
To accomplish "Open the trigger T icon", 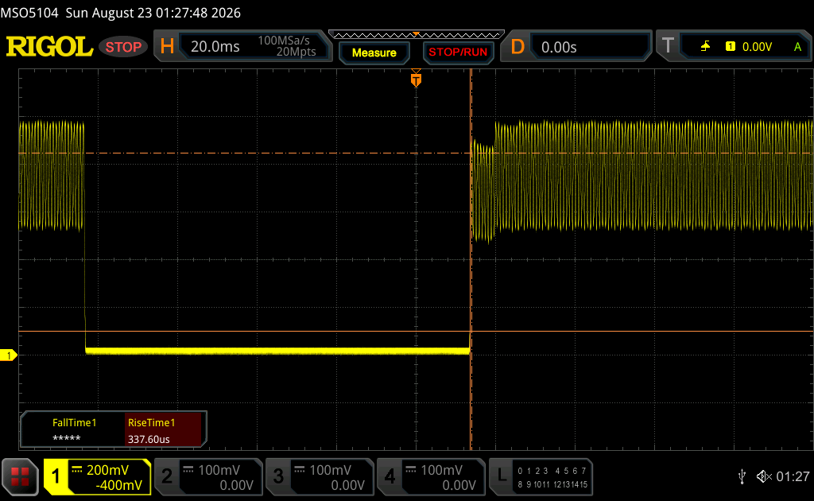I will pos(668,46).
